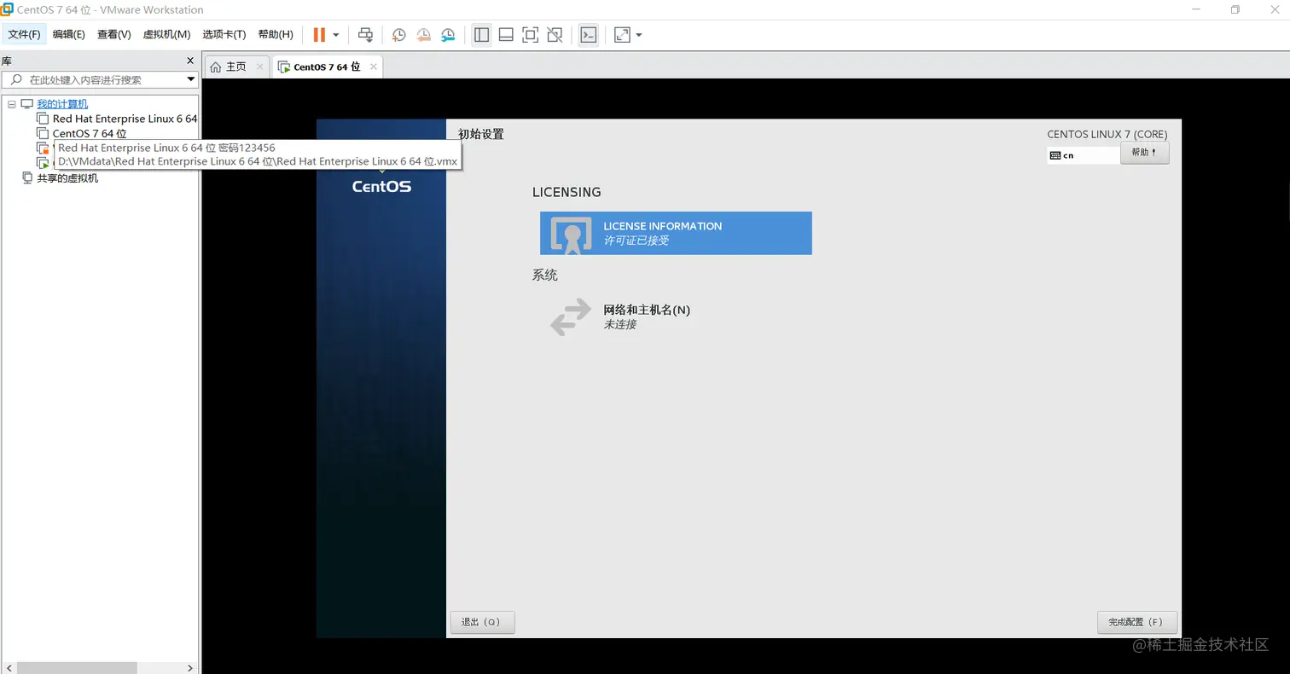Open LICENSE INFORMATION in the installer
The height and width of the screenshot is (674, 1290).
click(x=676, y=233)
